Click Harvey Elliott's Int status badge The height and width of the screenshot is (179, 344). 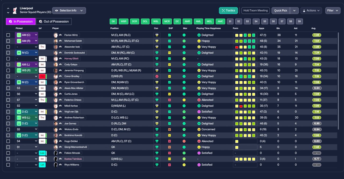(x=42, y=59)
